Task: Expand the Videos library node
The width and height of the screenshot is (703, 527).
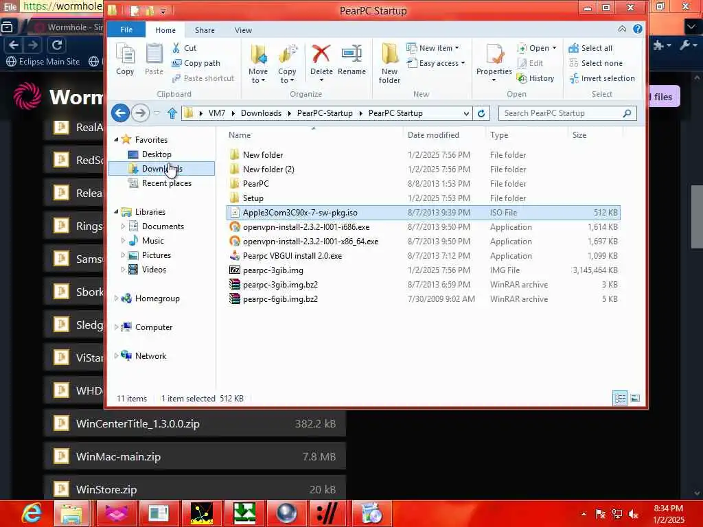Action: tap(123, 269)
